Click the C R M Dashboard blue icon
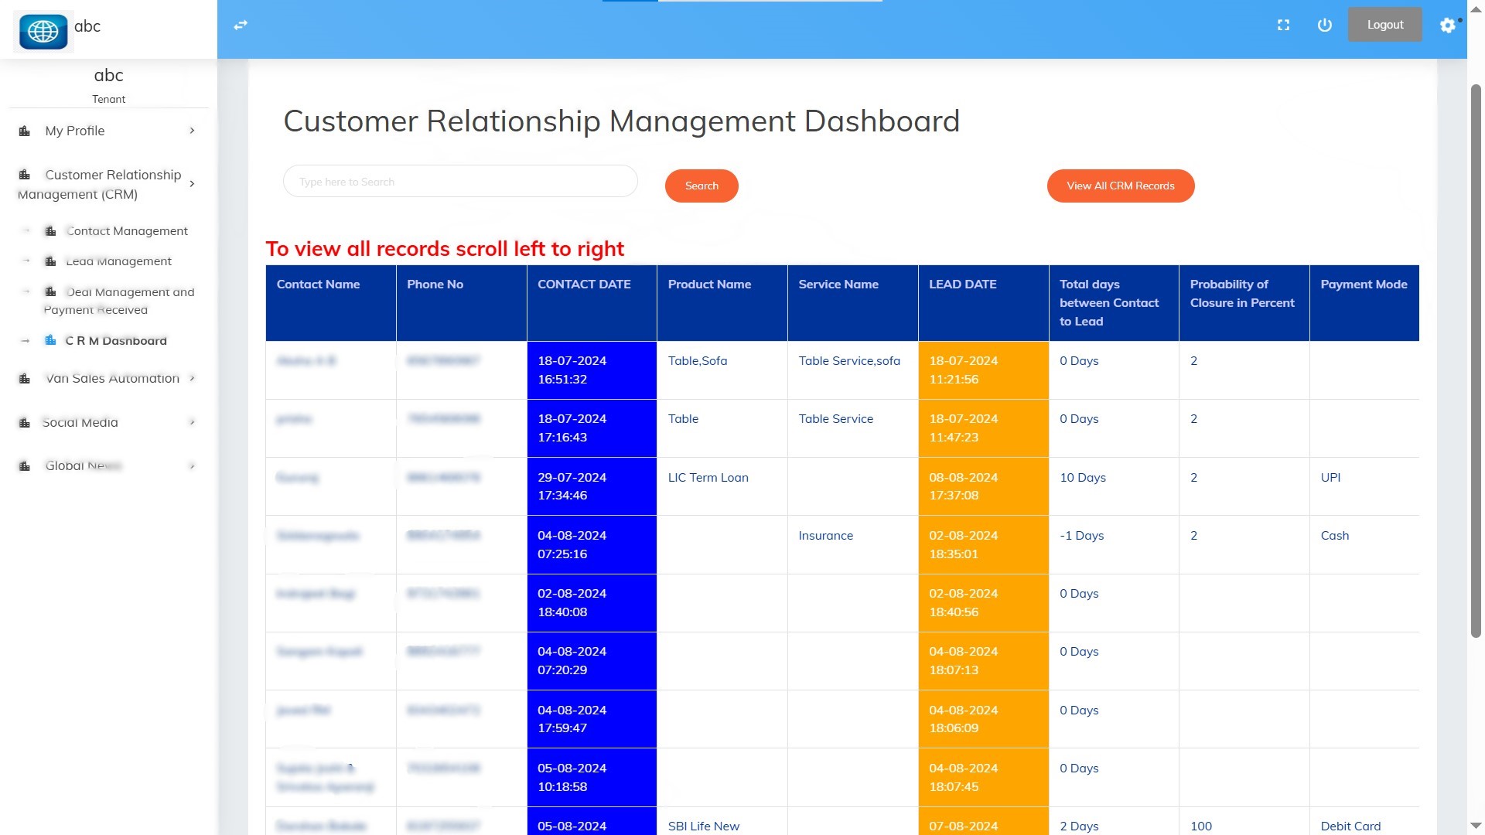 point(50,340)
